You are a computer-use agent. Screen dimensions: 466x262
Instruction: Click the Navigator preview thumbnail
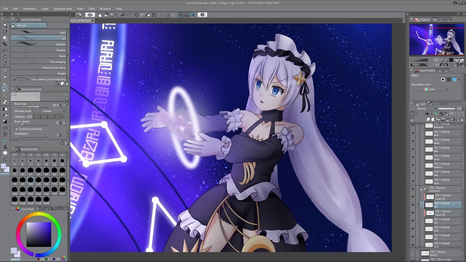tap(437, 39)
